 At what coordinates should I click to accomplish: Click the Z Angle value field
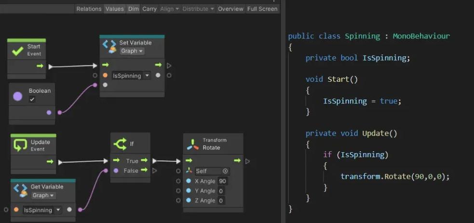coord(221,200)
